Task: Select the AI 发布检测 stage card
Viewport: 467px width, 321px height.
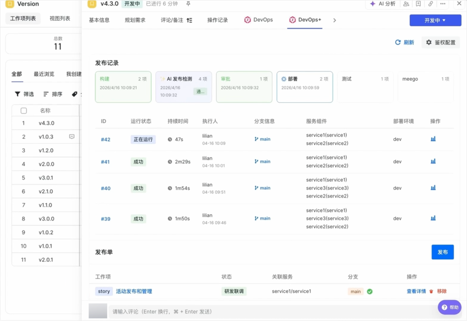Action: tap(184, 87)
